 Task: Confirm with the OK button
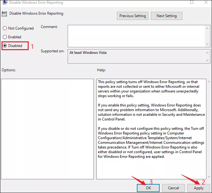click(x=148, y=188)
